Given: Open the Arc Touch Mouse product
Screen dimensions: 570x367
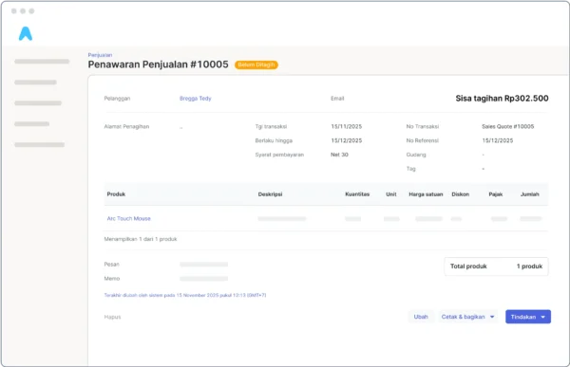Looking at the screenshot, I should point(128,218).
